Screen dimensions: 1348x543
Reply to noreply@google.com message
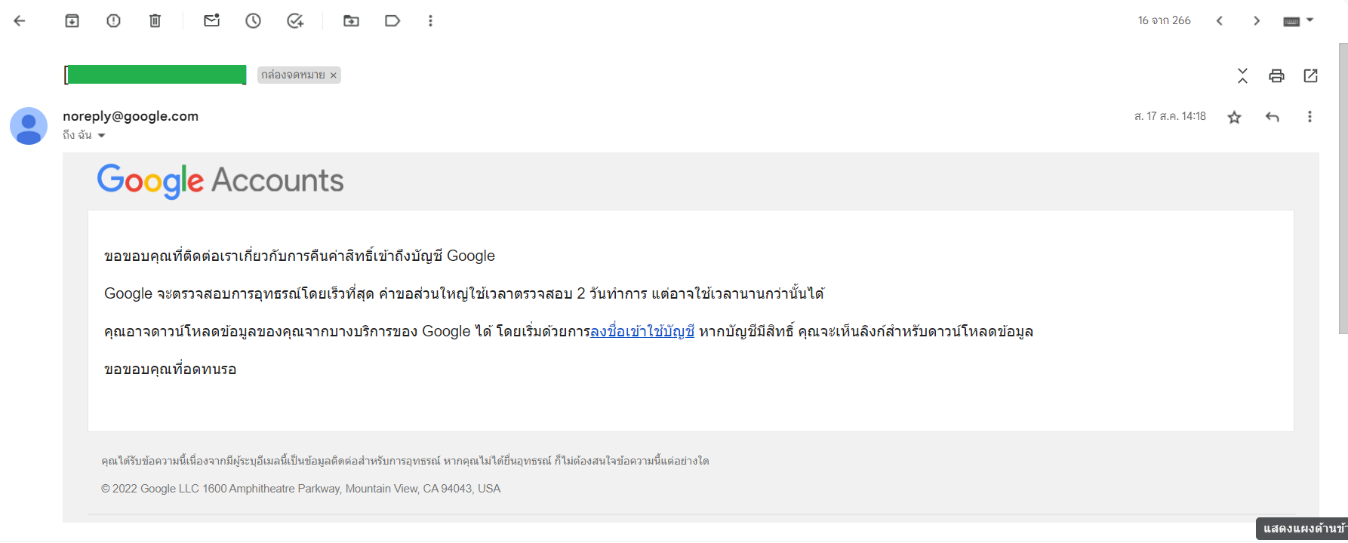pos(1273,117)
